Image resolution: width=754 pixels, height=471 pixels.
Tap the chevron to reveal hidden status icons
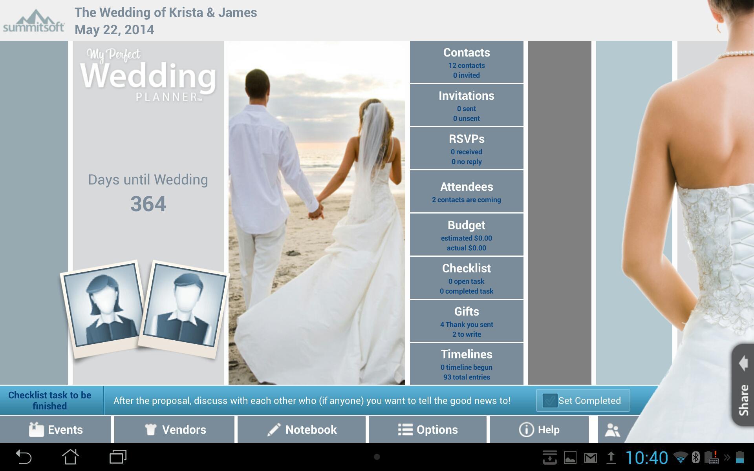tap(727, 456)
